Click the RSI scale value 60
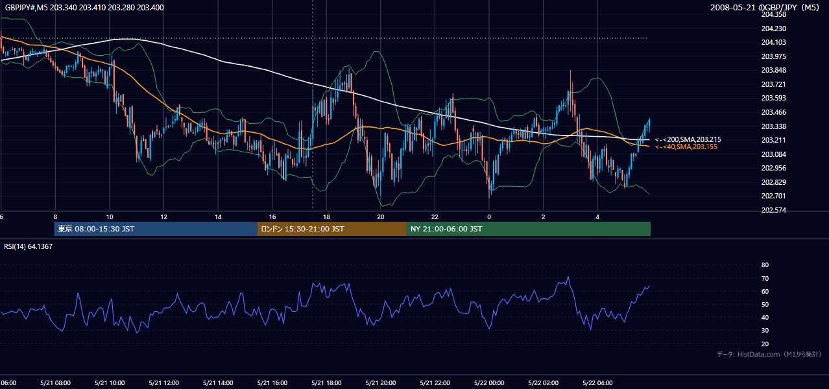Image resolution: width=829 pixels, height=389 pixels. (765, 291)
